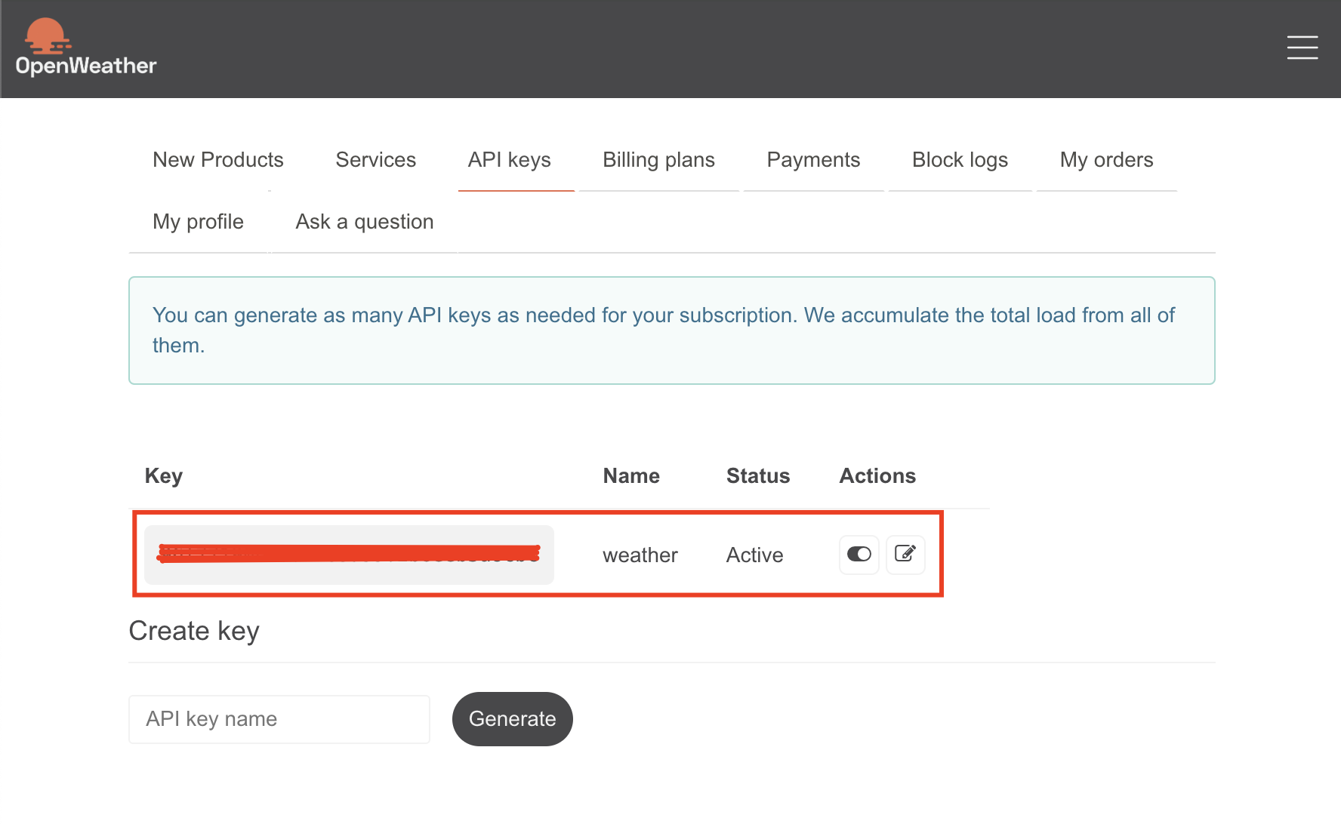The width and height of the screenshot is (1341, 824).
Task: Click the Generate button
Action: [513, 719]
